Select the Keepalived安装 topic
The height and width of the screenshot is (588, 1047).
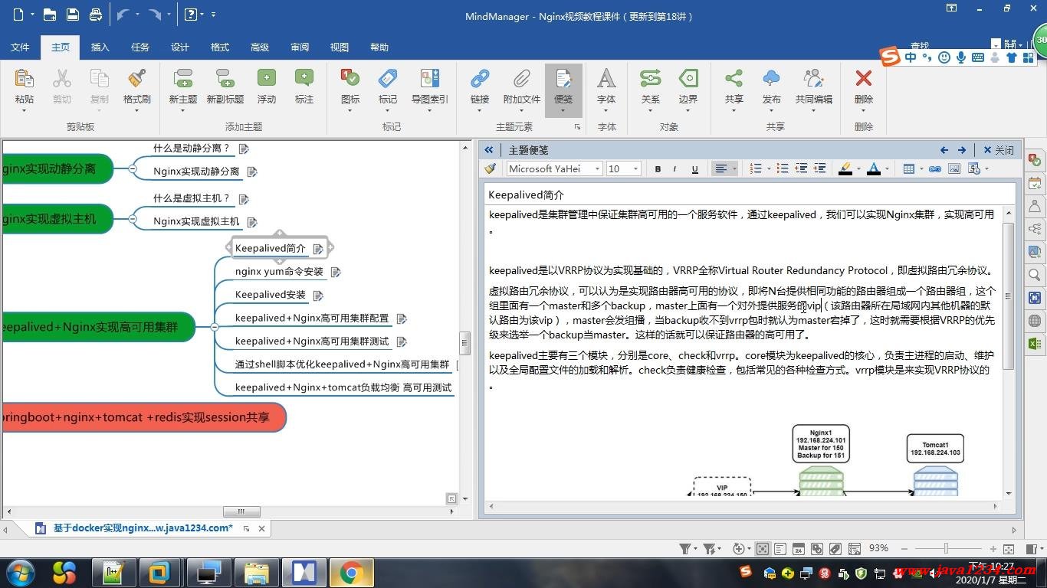tap(270, 295)
